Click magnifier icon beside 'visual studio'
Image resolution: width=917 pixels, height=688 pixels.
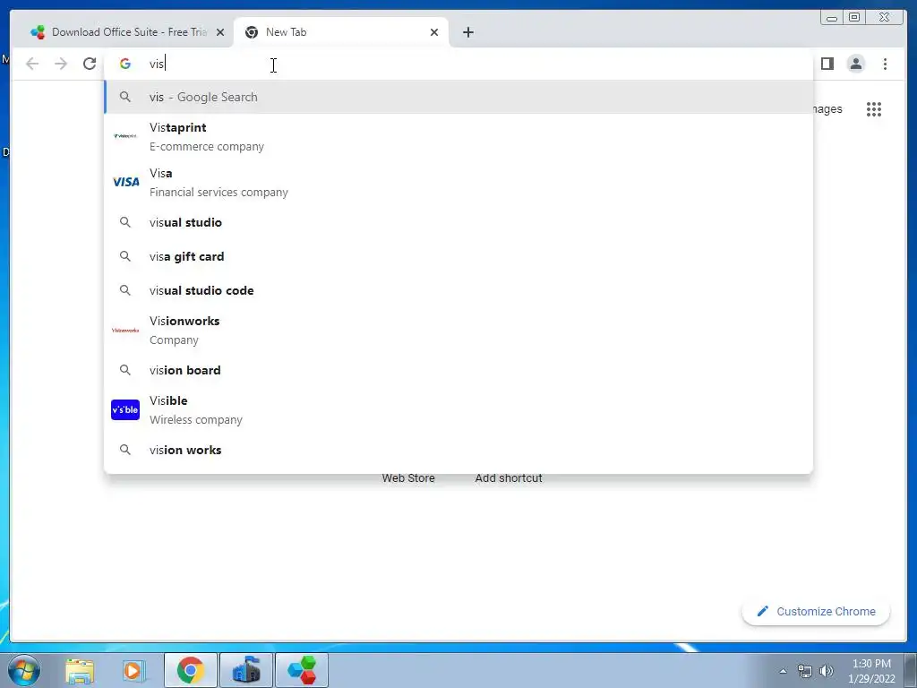(x=125, y=222)
